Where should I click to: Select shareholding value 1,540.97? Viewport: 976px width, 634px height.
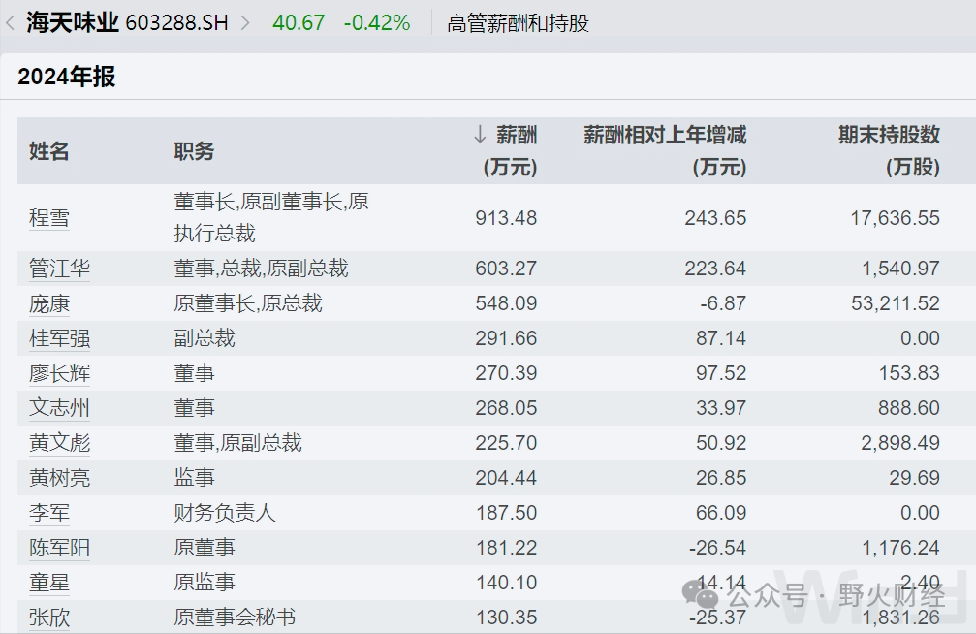(x=900, y=269)
